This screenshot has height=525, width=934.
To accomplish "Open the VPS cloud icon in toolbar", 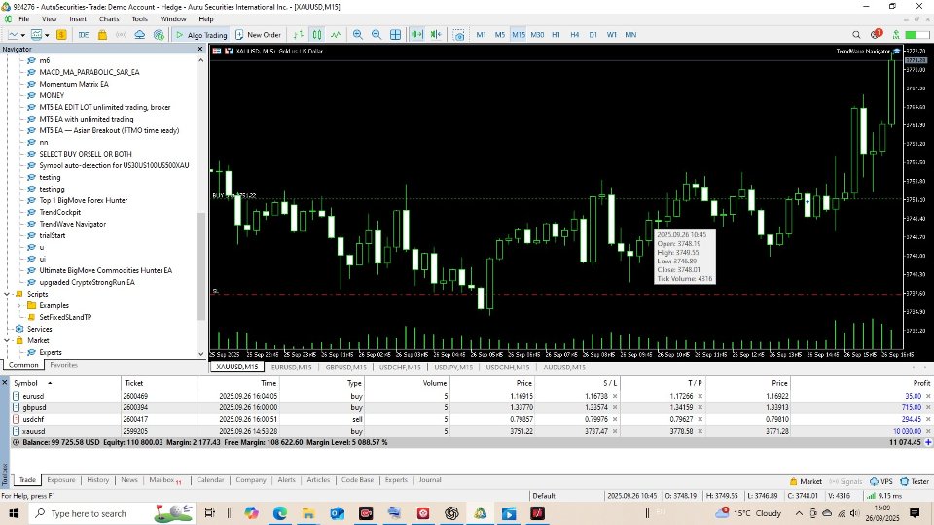I will click(139, 35).
